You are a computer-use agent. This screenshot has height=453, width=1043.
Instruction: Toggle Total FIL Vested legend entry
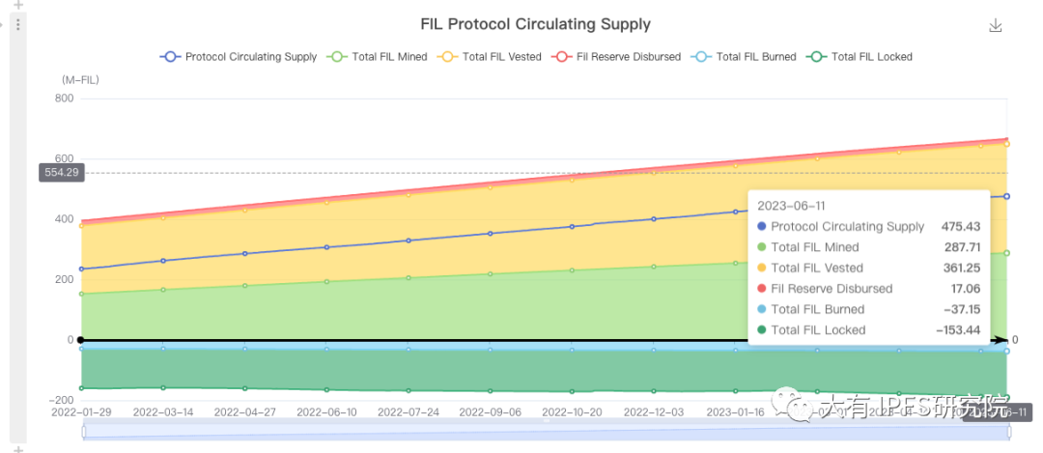491,57
